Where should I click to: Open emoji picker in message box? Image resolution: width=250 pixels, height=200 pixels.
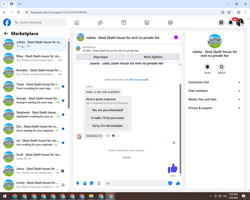(170, 183)
